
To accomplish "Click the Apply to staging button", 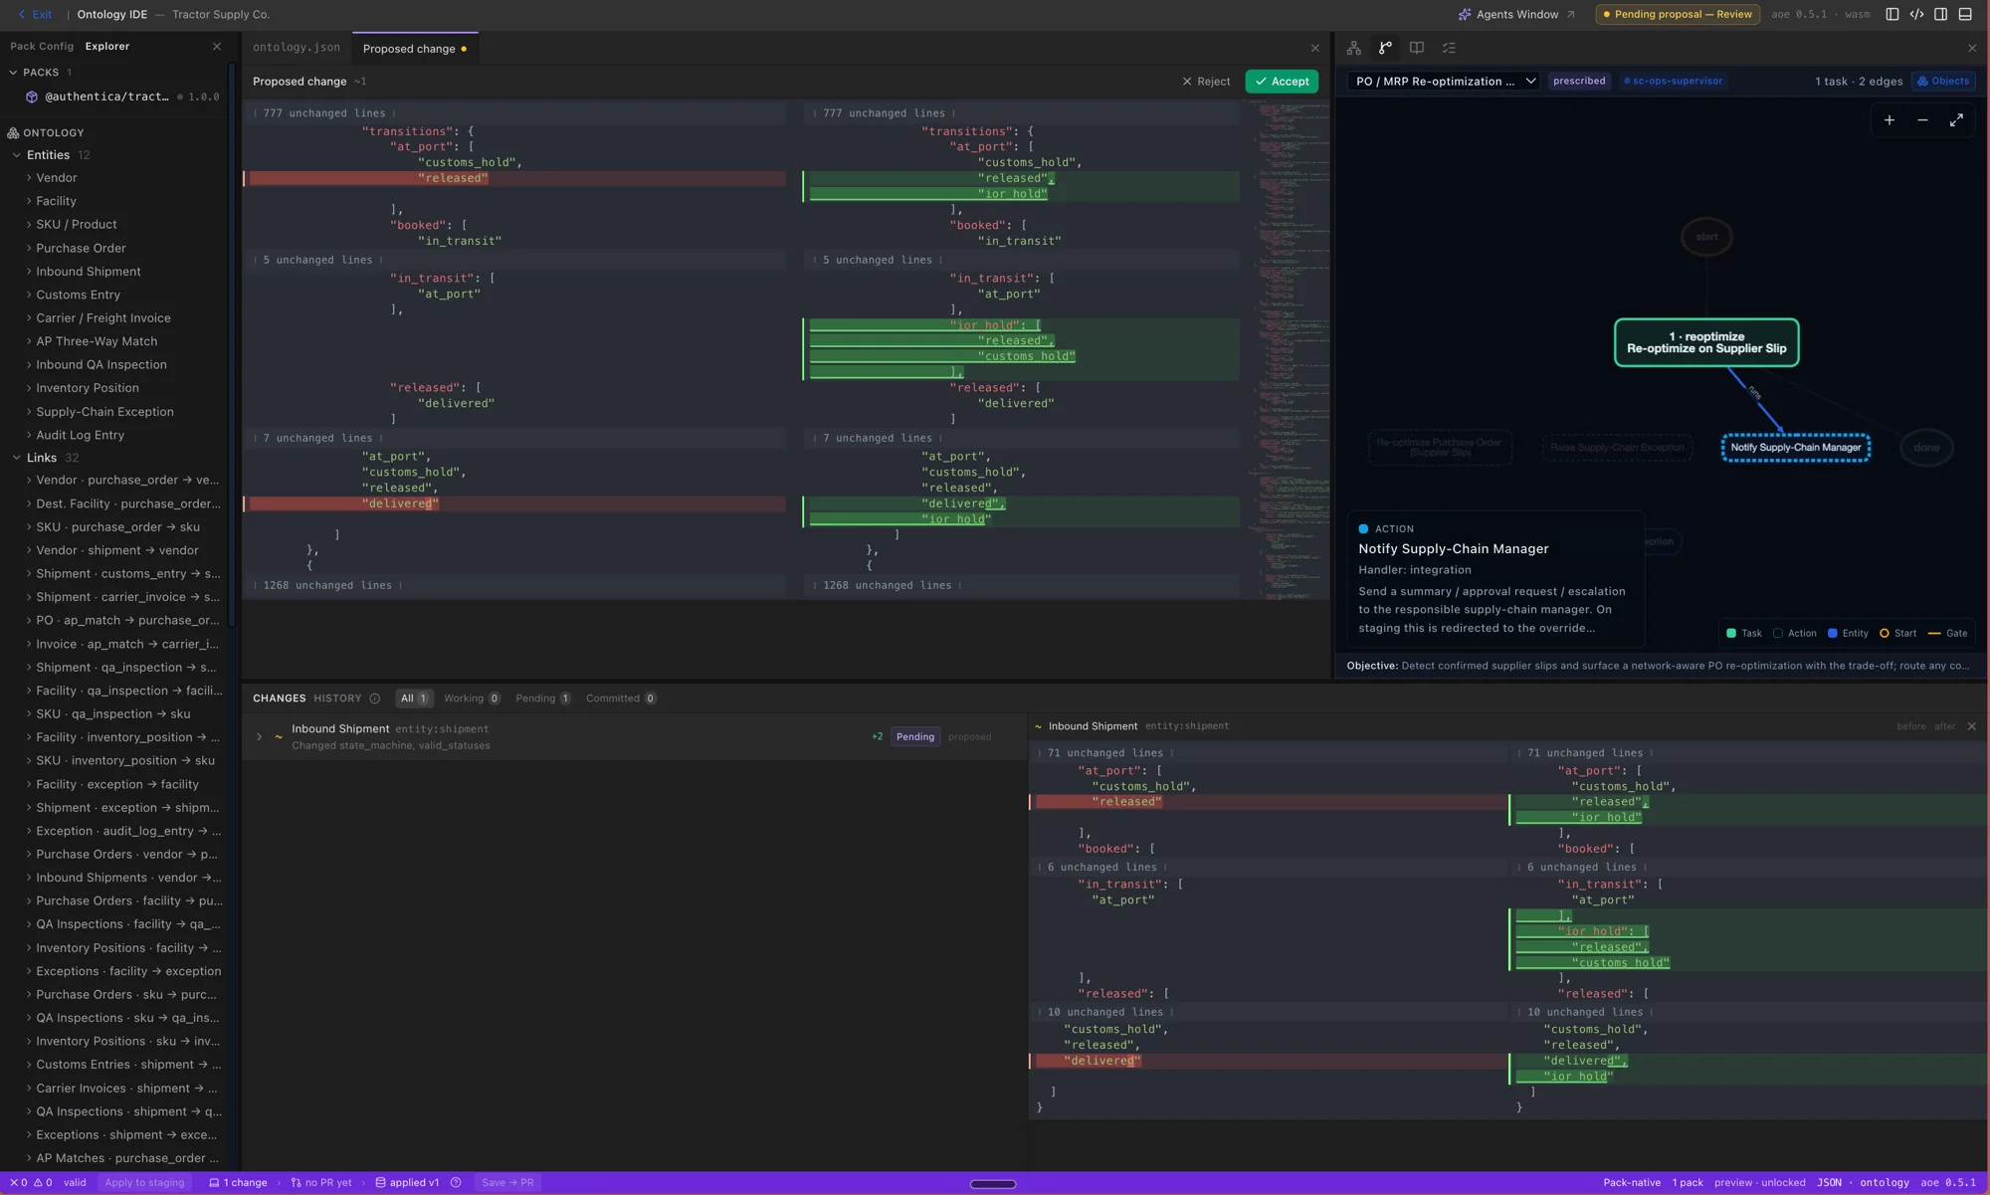I will click(144, 1183).
